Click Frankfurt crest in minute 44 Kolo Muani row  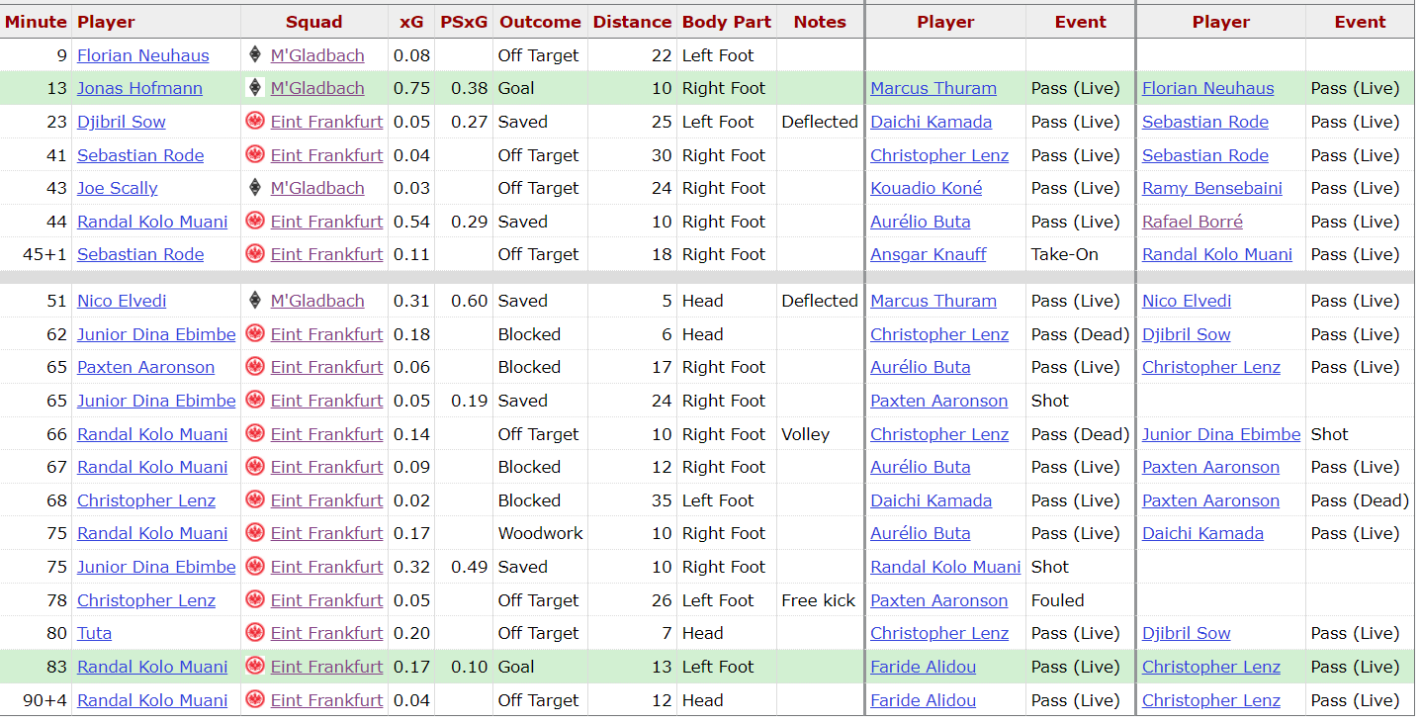254,222
